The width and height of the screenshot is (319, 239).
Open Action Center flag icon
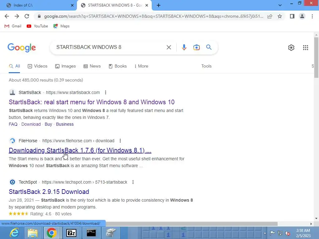coord(272,233)
